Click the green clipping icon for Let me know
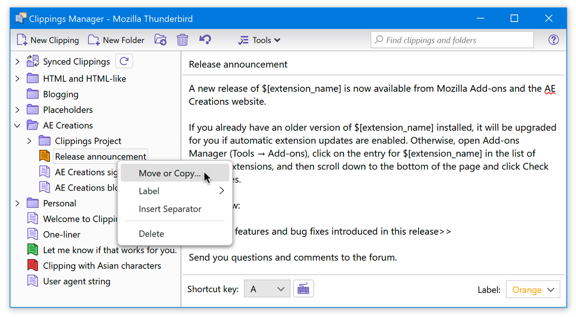The height and width of the screenshot is (317, 576). [33, 250]
